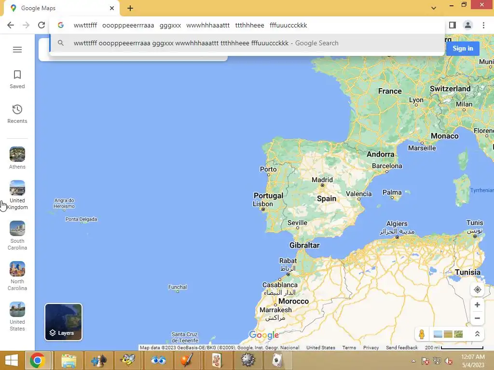Toggle the 200 mi scale units
Viewport: 494px width, 370px height.
click(x=454, y=348)
